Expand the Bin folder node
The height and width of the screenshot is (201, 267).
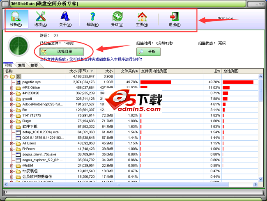12,110
